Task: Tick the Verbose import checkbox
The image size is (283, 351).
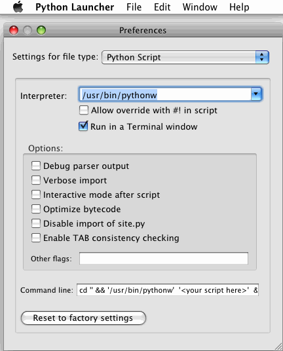Action: pos(36,180)
